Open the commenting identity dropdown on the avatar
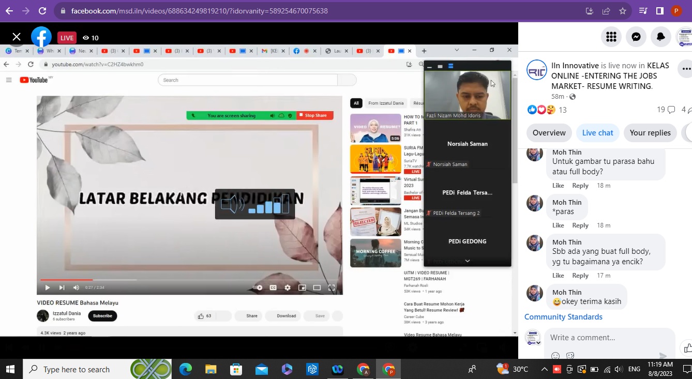The width and height of the screenshot is (692, 379). coord(538,342)
